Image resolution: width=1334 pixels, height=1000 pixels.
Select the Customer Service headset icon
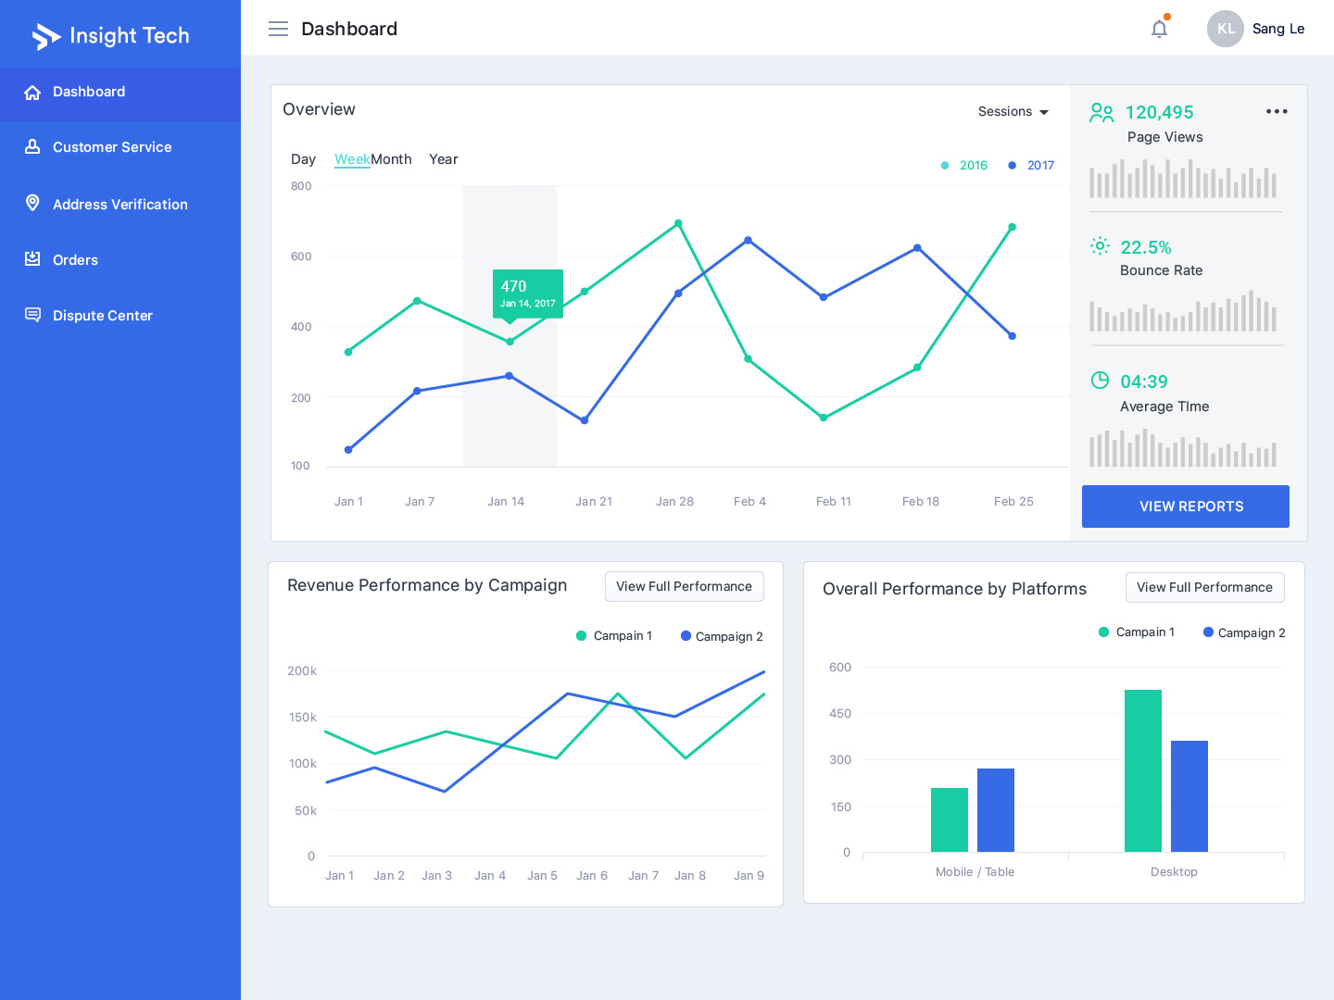32,146
